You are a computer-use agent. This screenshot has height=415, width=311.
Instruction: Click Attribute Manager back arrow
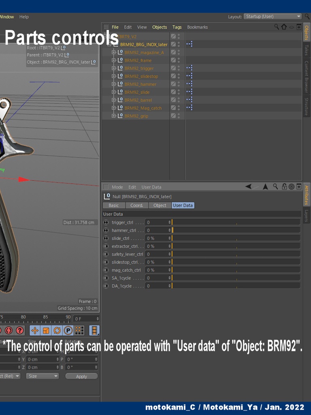point(248,186)
